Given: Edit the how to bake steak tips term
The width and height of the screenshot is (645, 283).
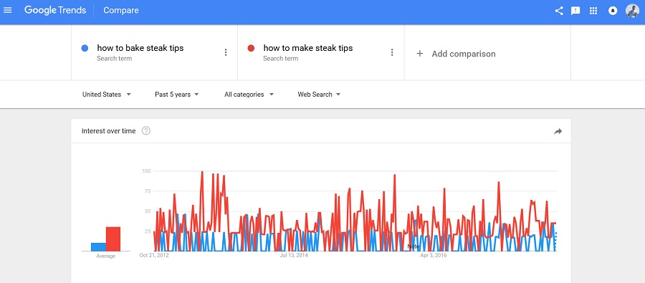Looking at the screenshot, I should coord(140,48).
